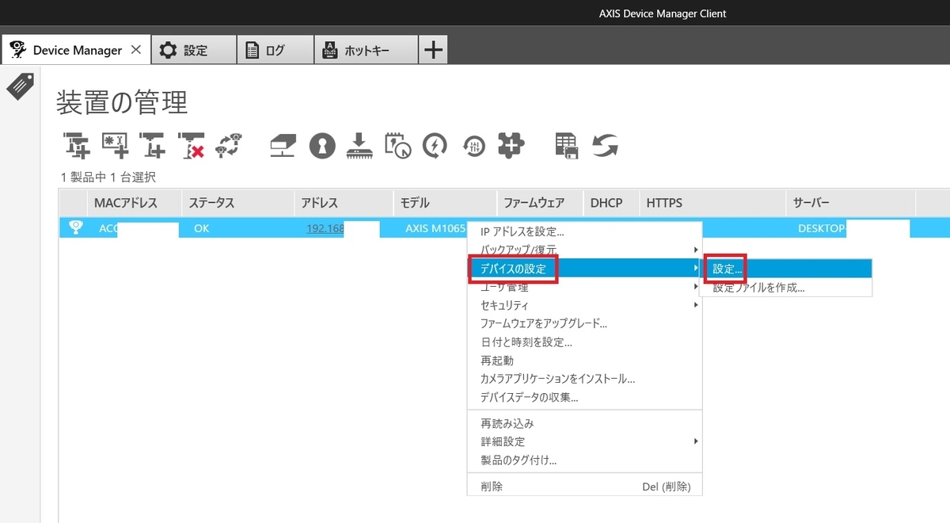
Task: Expand the ユーザ管理 submenu
Action: click(x=584, y=287)
